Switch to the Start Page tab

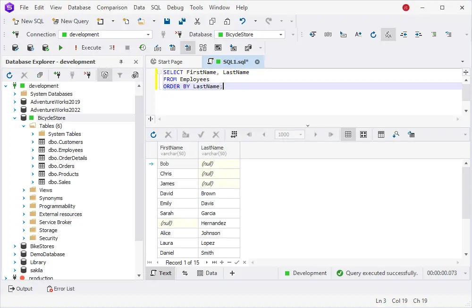click(x=170, y=62)
